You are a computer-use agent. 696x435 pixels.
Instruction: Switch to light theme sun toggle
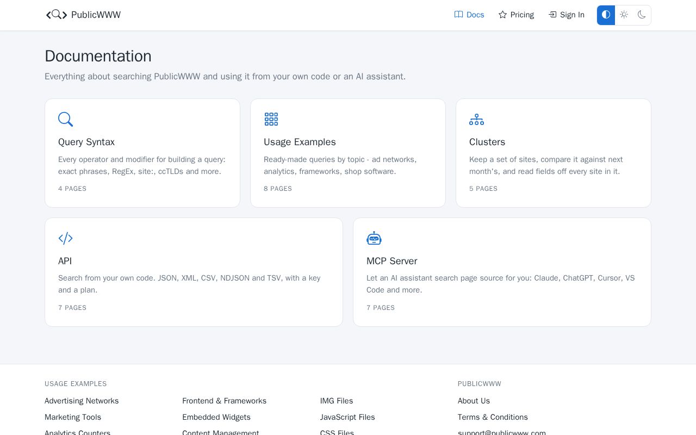[624, 15]
